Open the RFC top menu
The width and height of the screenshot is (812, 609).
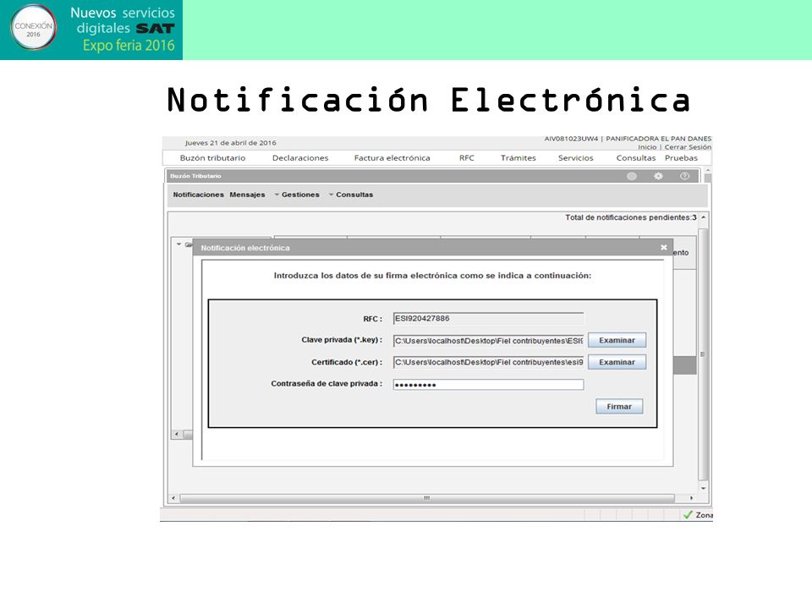(x=467, y=158)
